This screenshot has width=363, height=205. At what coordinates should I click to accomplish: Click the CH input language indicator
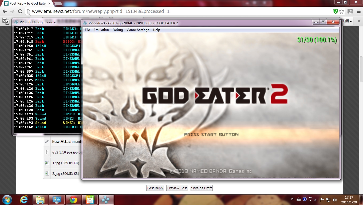(293, 199)
